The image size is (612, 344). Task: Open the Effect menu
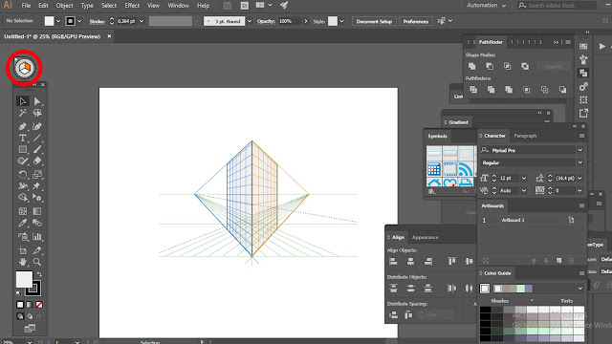point(132,6)
